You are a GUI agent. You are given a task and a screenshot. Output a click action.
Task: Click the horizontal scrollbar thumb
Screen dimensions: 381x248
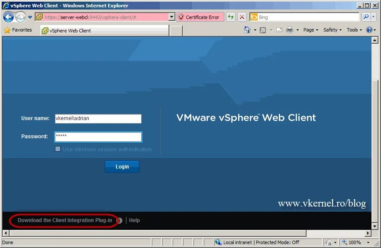click(158, 233)
